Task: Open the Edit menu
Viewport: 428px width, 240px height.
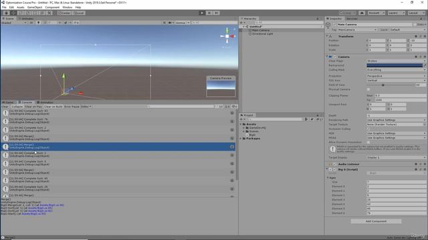Action: click(11, 7)
